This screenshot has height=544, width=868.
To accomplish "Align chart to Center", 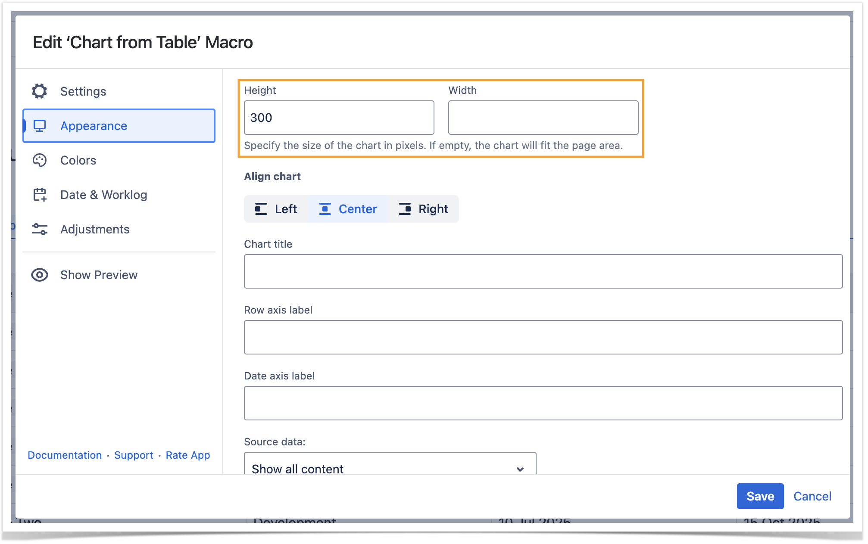I will (348, 209).
